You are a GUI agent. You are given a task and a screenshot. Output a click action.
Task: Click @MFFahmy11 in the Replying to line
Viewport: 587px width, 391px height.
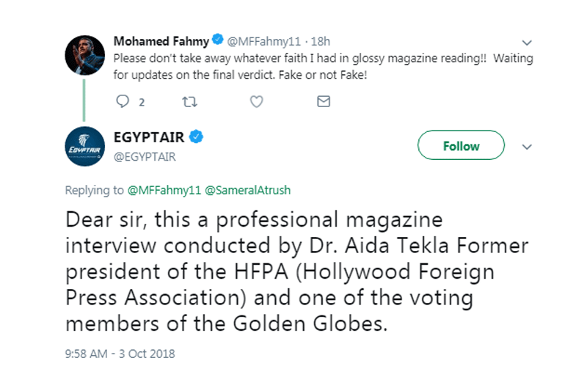pos(163,190)
